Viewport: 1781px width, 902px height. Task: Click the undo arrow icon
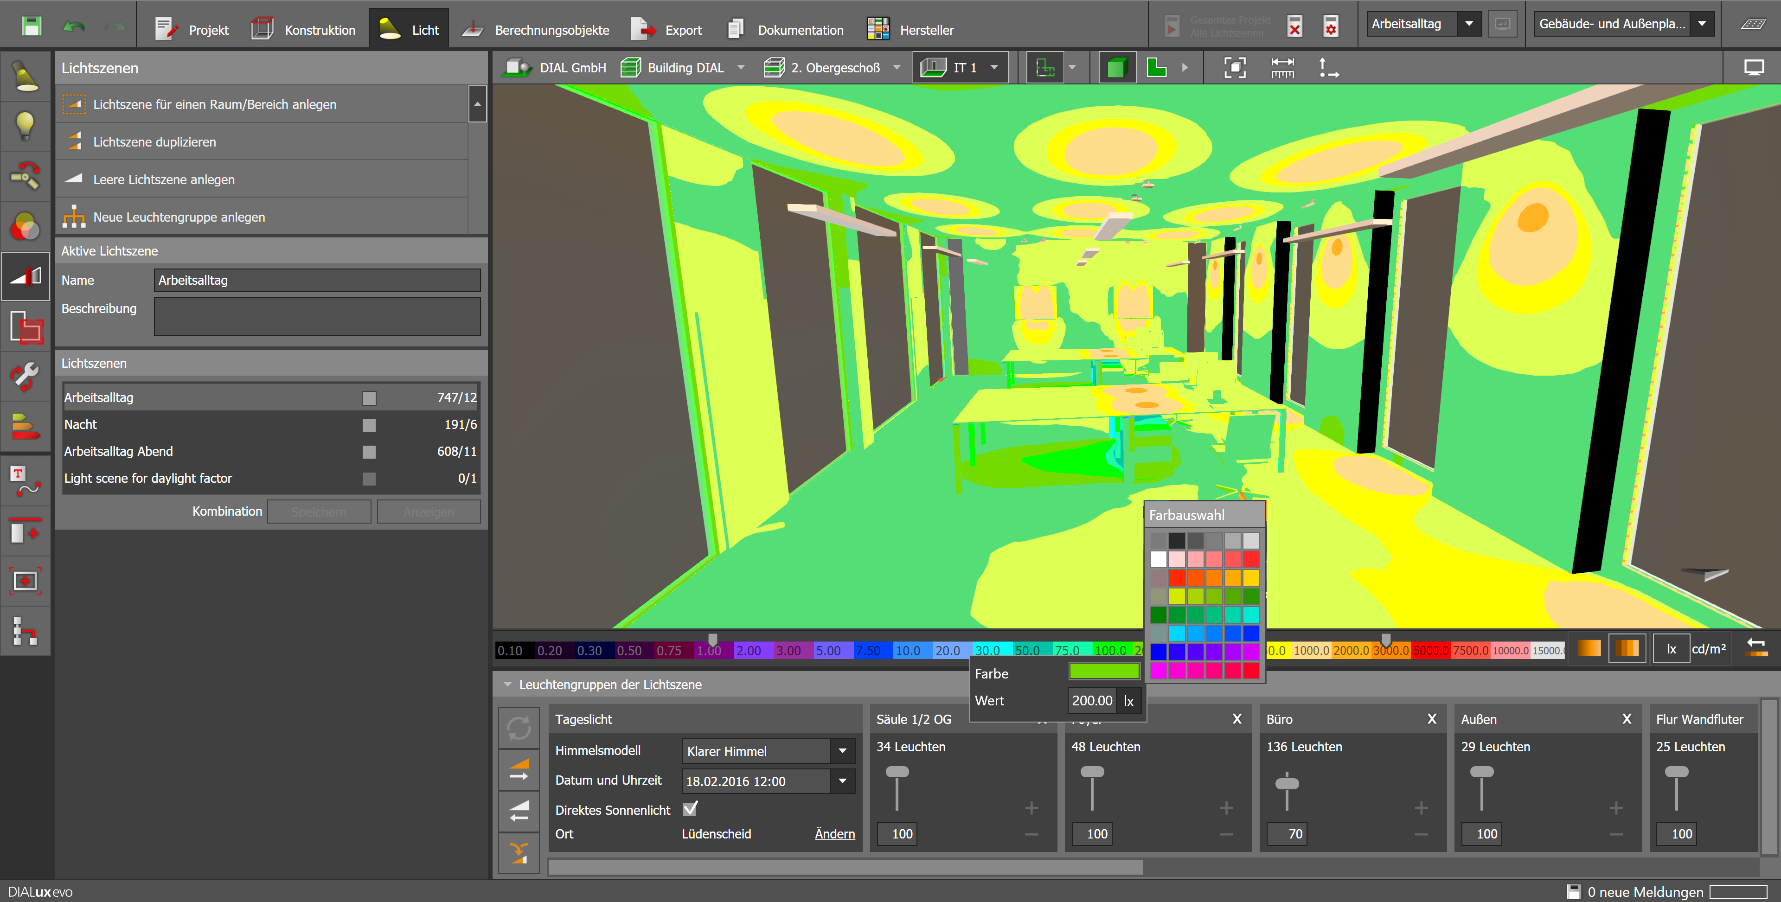[x=73, y=27]
